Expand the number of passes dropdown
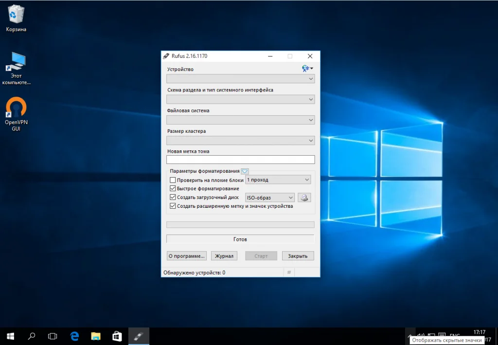 [x=278, y=180]
